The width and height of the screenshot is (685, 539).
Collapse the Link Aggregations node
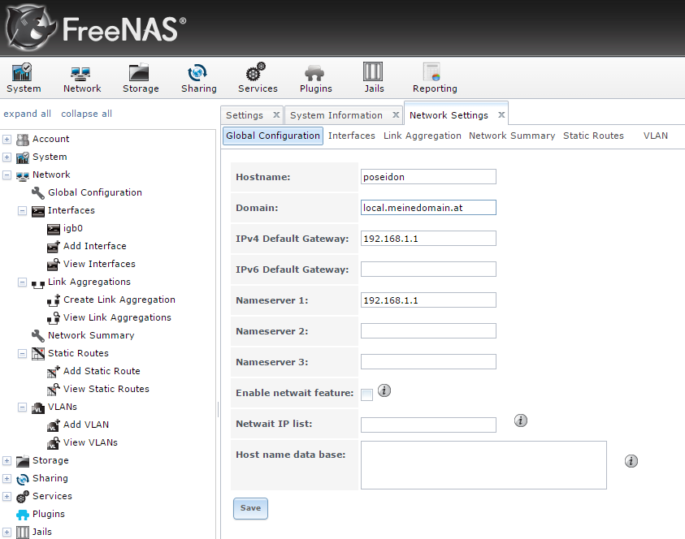[22, 282]
